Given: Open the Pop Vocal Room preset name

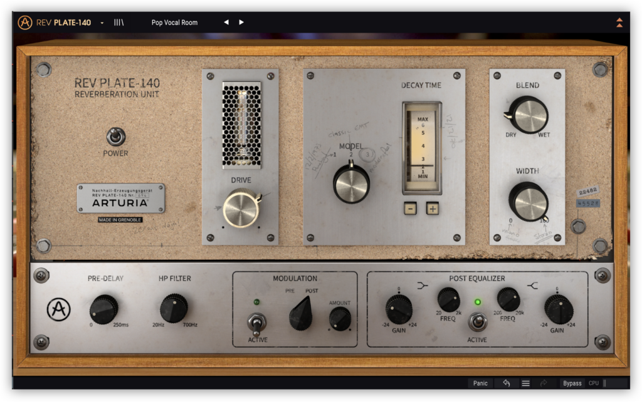Looking at the screenshot, I should click(174, 23).
